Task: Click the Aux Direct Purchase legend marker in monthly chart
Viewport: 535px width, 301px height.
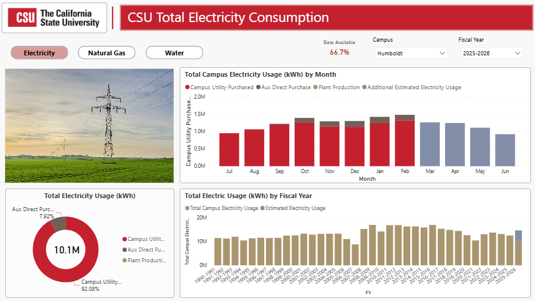Action: coord(258,87)
